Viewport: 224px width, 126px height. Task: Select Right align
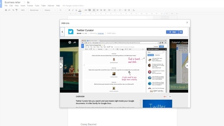[x=101, y=10]
